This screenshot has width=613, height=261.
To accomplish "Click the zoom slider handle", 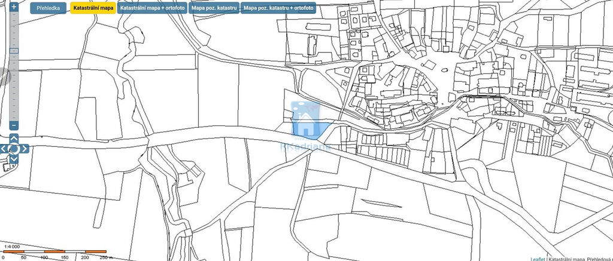I will (14, 51).
